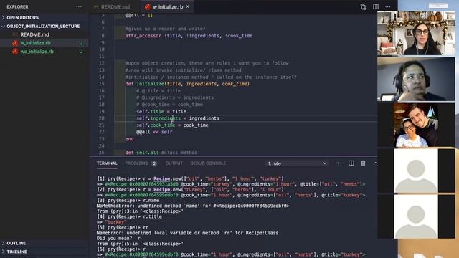Switch to the w_initialize.rb editor tab
459x258 pixels.
pyautogui.click(x=167, y=6)
